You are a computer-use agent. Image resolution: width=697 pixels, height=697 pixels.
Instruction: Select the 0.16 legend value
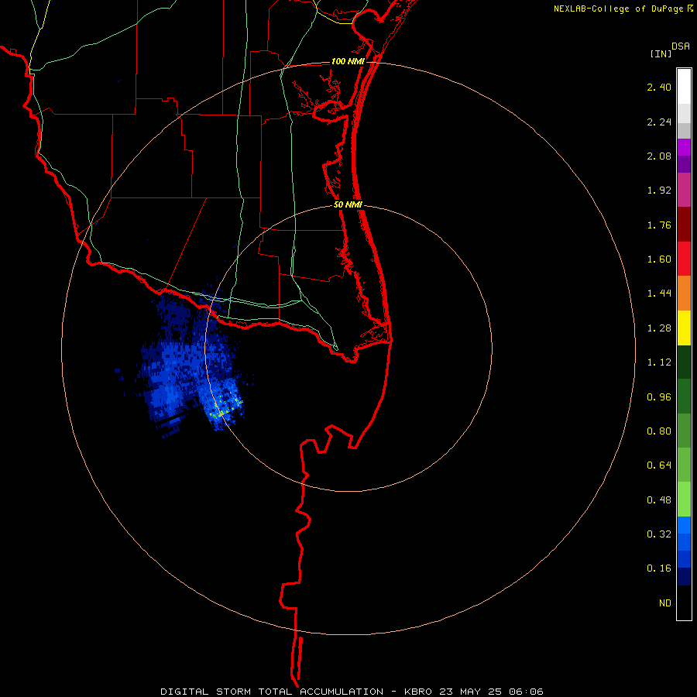659,568
